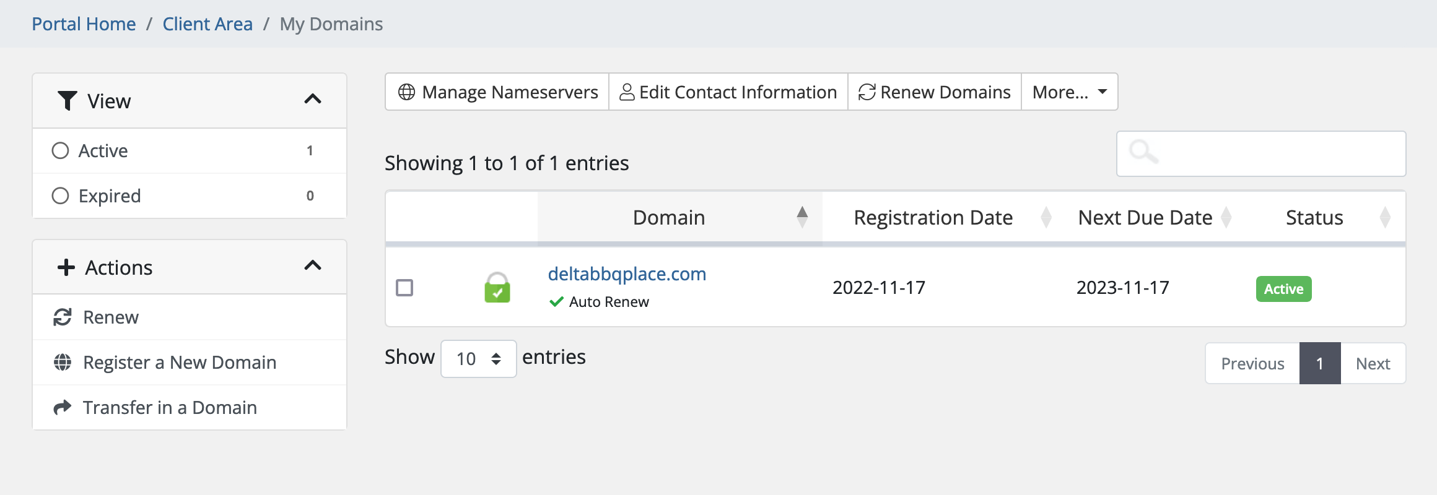Click the Status column header text
This screenshot has width=1437, height=495.
coord(1314,217)
